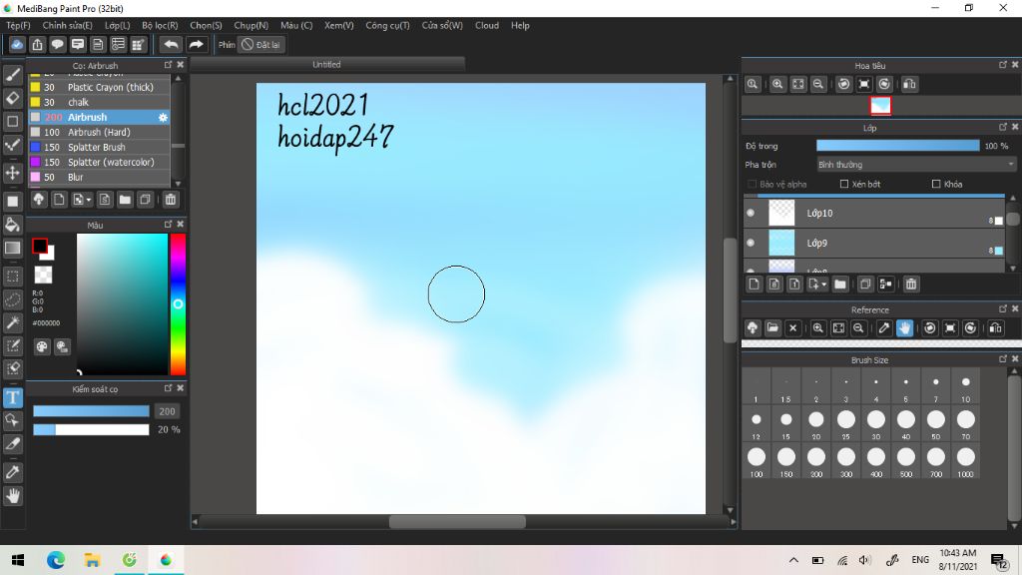Switch to the Untitled document tab
Image resolution: width=1022 pixels, height=575 pixels.
(x=326, y=65)
